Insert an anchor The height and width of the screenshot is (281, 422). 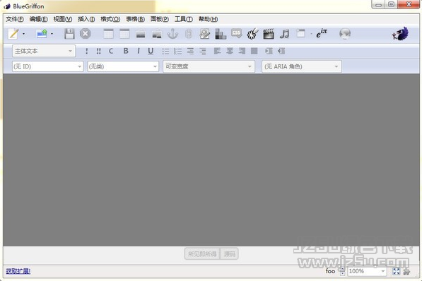pyautogui.click(x=172, y=34)
